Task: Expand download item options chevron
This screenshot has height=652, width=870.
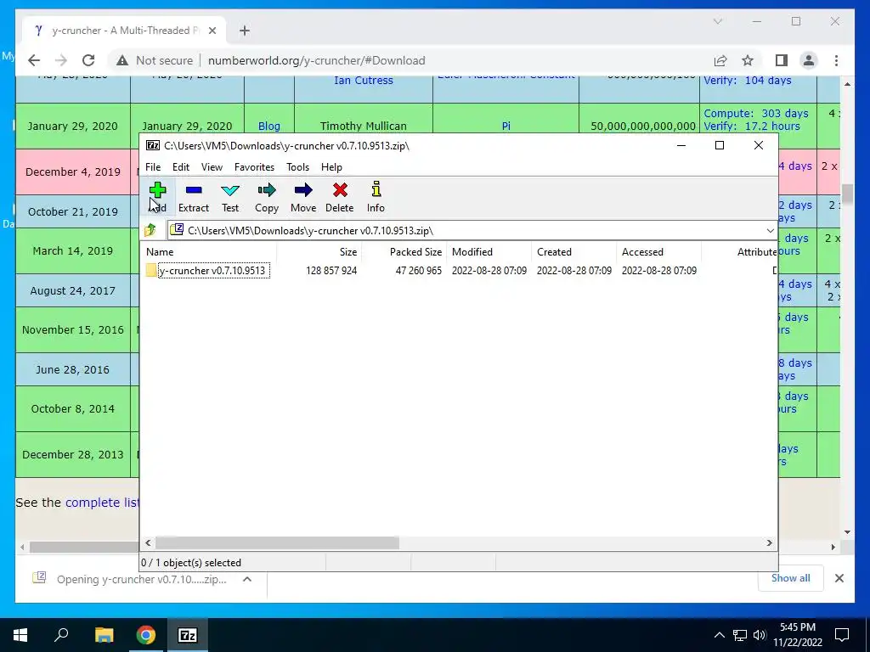Action: click(247, 579)
